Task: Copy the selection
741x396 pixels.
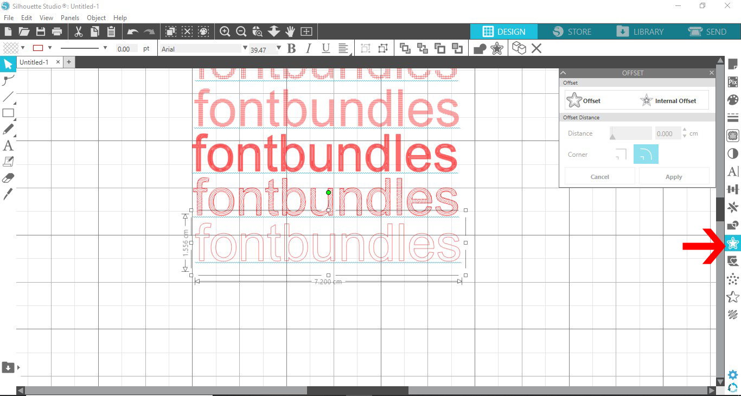Action: click(95, 31)
